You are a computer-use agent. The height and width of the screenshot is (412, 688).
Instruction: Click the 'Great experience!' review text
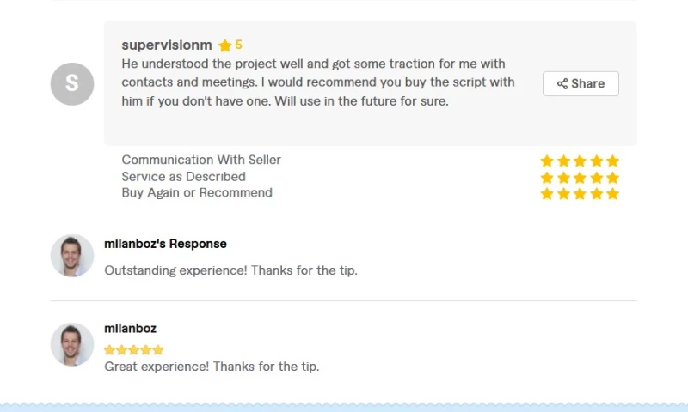212,367
